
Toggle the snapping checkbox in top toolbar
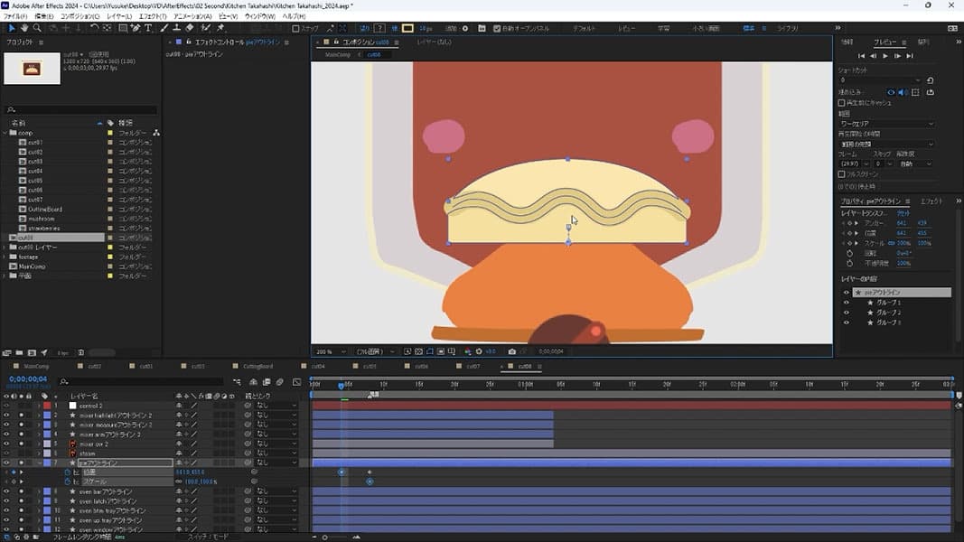point(295,28)
